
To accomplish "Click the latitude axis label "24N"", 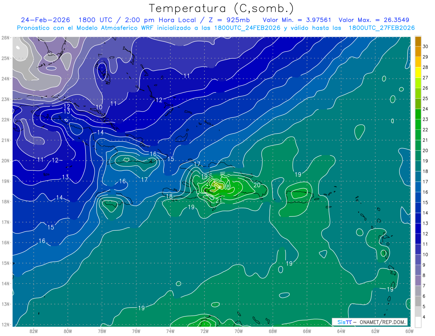I will 5,79.
